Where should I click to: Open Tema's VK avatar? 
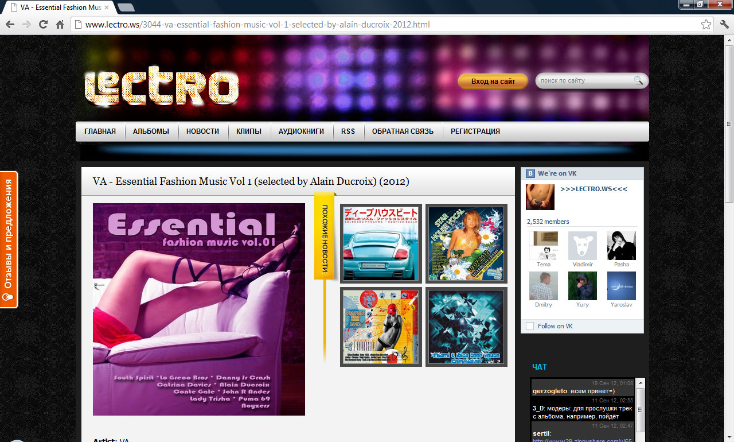(544, 246)
